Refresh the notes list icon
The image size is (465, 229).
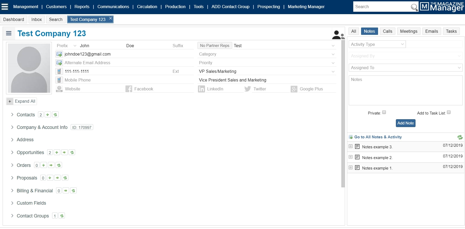[x=460, y=137]
